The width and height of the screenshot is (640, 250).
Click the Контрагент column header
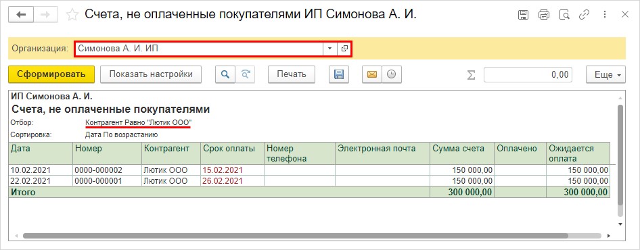pos(171,153)
